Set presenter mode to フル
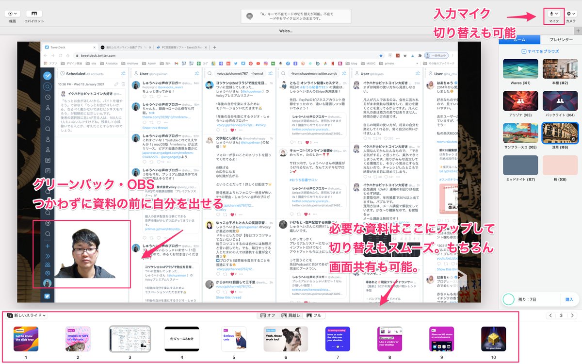 click(x=314, y=315)
